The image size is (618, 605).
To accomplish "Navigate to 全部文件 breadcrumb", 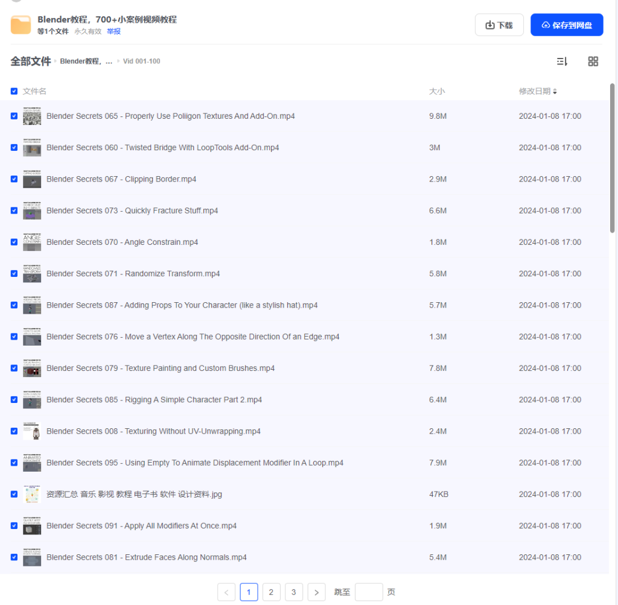I will 30,61.
